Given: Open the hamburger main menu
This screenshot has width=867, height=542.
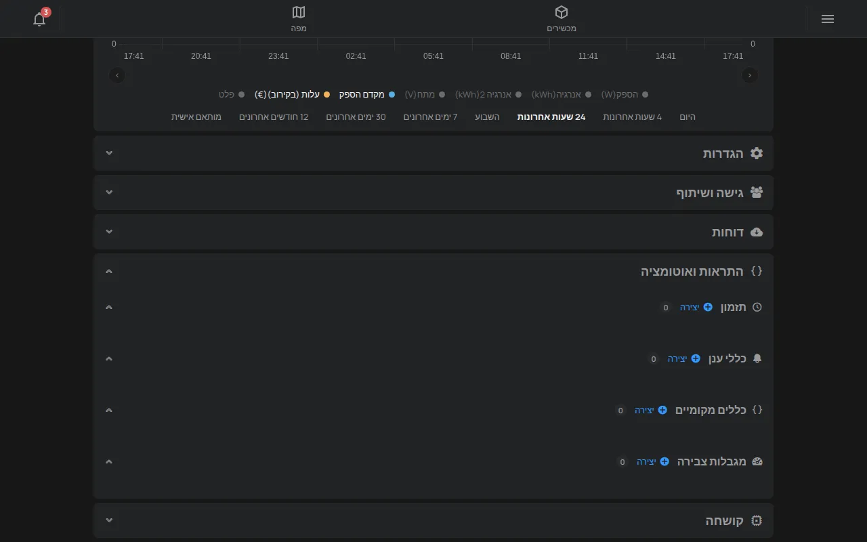Looking at the screenshot, I should pyautogui.click(x=827, y=19).
